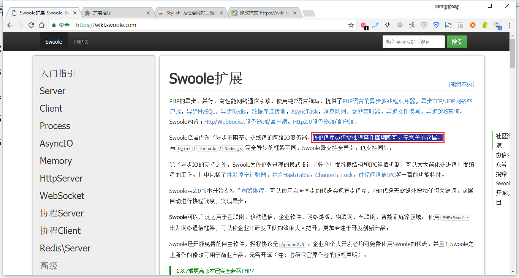Open Chrome's three-dot menu

(x=510, y=25)
